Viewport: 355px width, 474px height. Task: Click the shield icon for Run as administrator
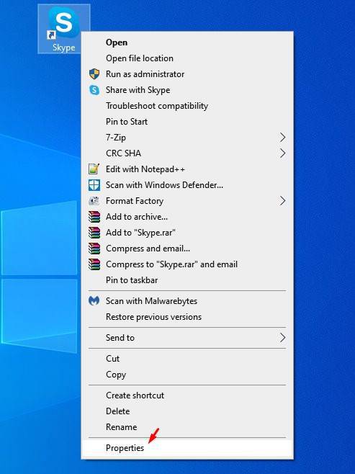click(94, 74)
